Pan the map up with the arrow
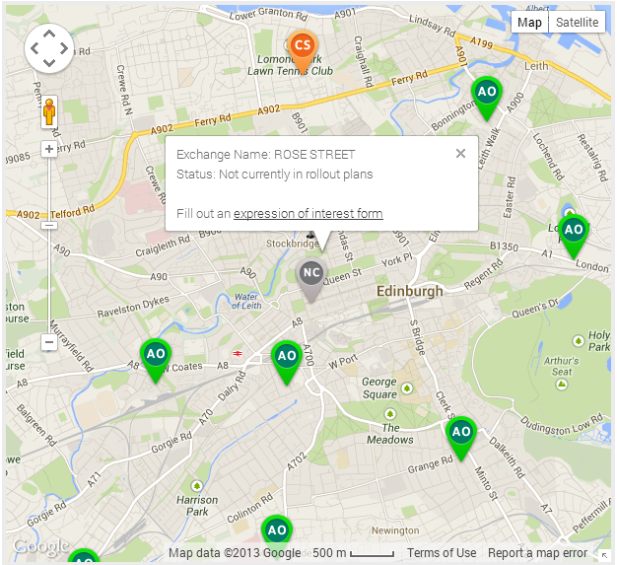617x565 pixels. (x=49, y=34)
